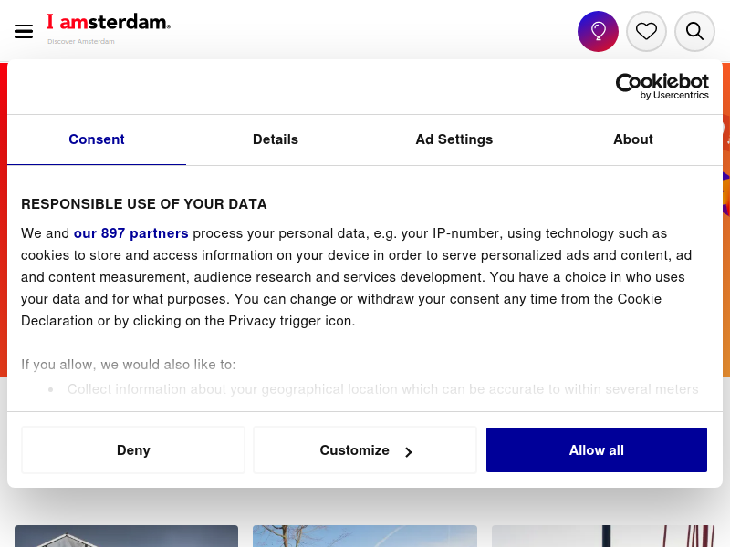Open the right thumbnail with red lines
The image size is (730, 547).
603,536
